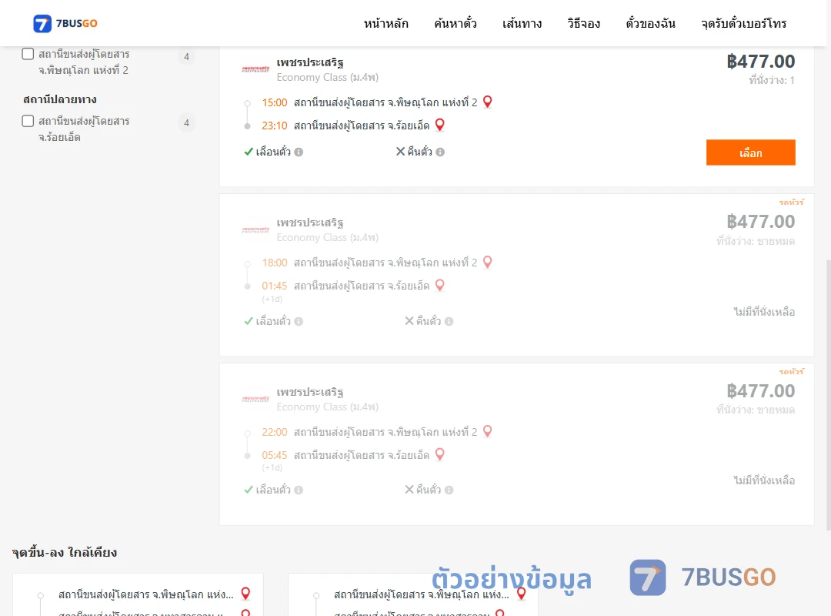Open map pin for 15:00 Phitsanulok departure
The width and height of the screenshot is (831, 616).
488,102
